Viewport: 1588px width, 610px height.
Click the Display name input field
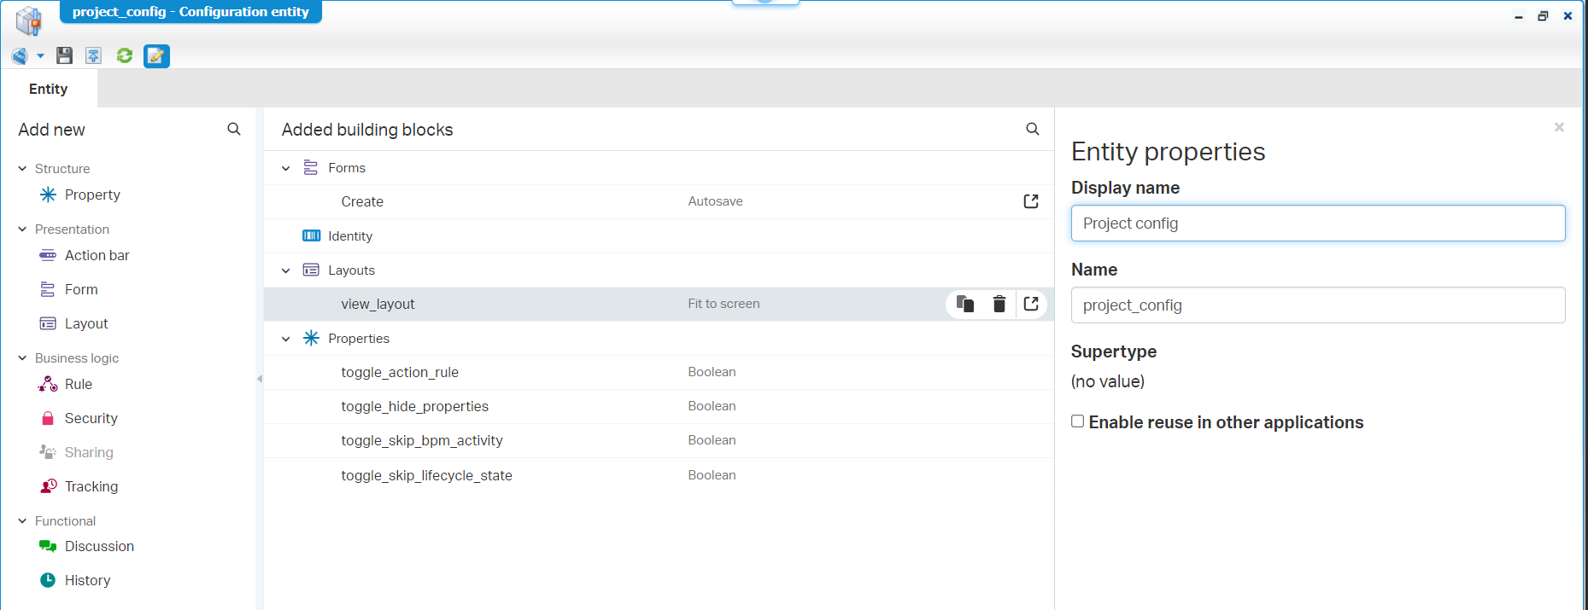(x=1317, y=224)
